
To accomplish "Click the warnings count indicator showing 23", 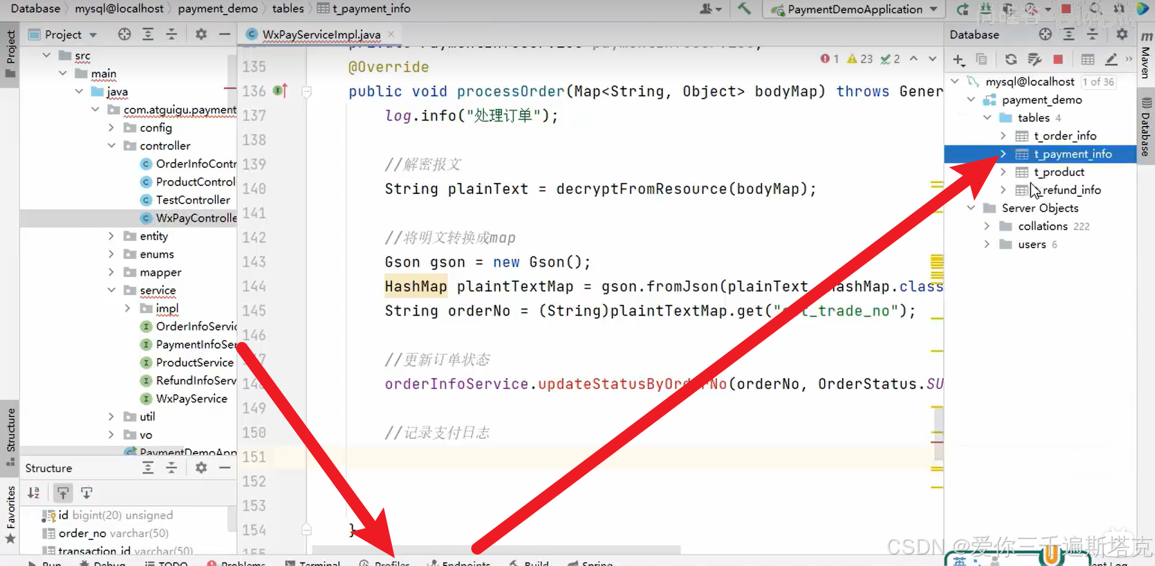I will coord(859,59).
